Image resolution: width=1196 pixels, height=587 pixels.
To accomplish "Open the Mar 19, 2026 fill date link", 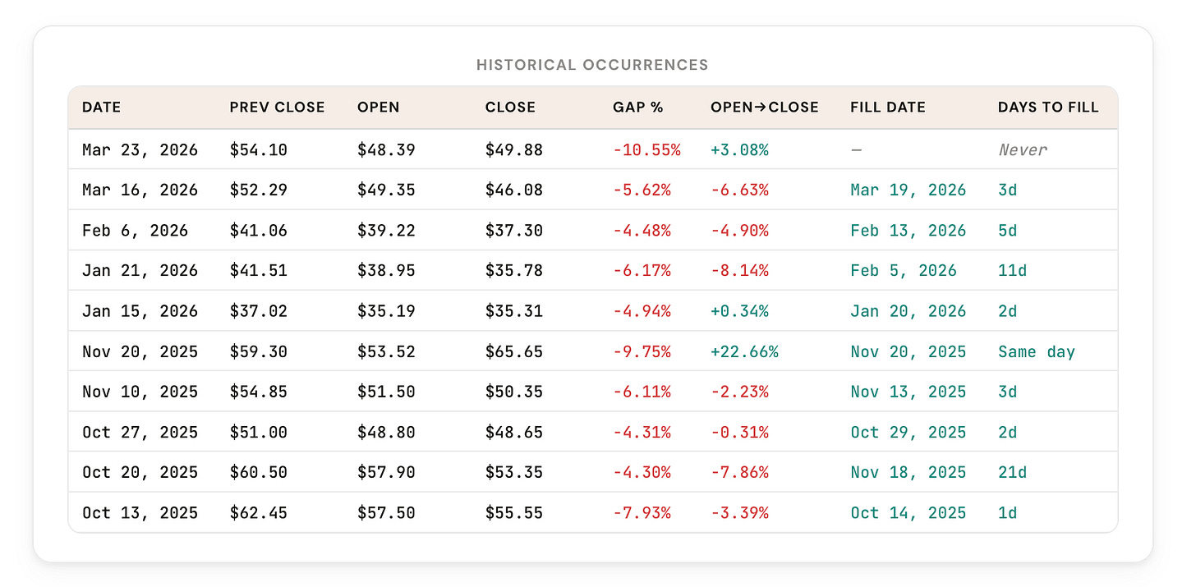I will coord(908,189).
